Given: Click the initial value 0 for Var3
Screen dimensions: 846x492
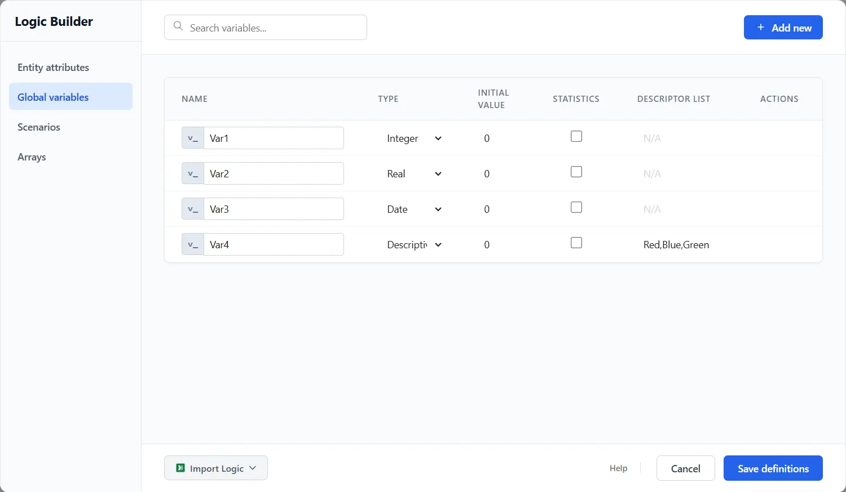Looking at the screenshot, I should [x=487, y=209].
